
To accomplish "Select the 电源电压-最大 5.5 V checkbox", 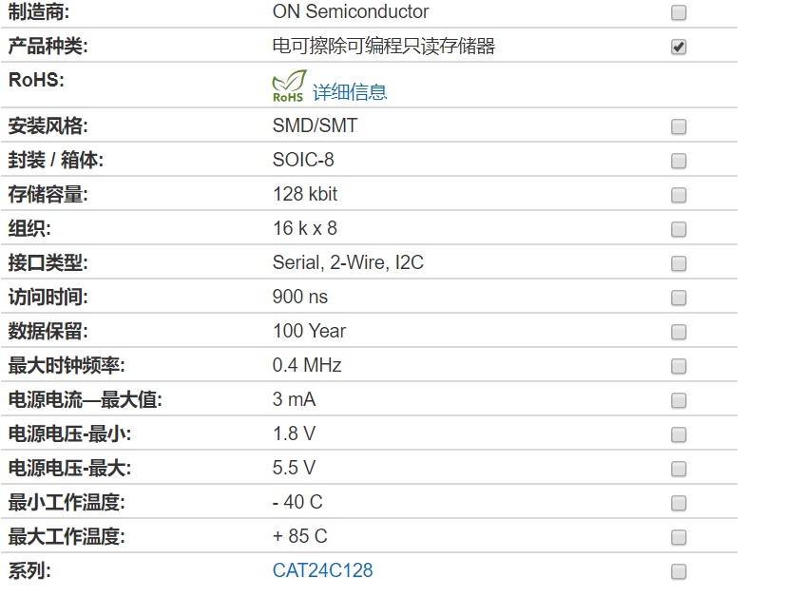I will (679, 469).
